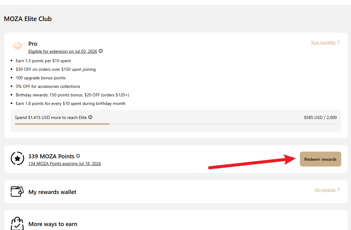The height and width of the screenshot is (230, 351).
Task: Click the Redeem rewards button
Action: [x=320, y=159]
